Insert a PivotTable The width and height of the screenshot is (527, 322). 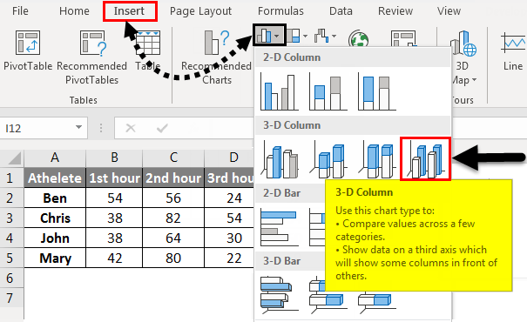(28, 50)
